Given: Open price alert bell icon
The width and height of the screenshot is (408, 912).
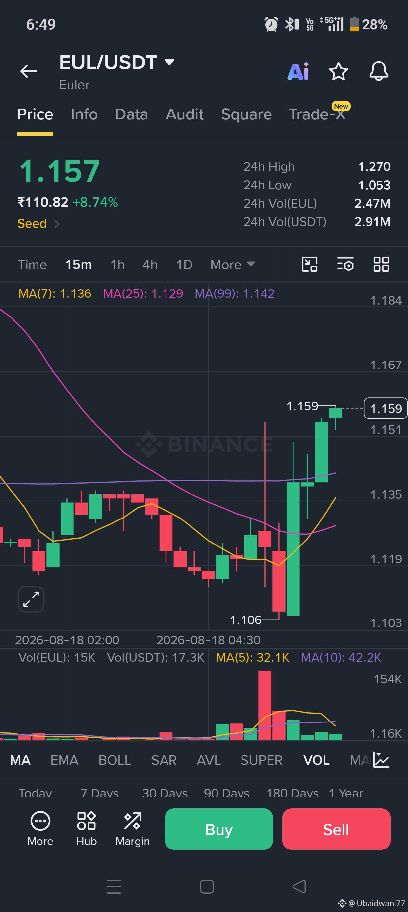Looking at the screenshot, I should click(x=379, y=71).
